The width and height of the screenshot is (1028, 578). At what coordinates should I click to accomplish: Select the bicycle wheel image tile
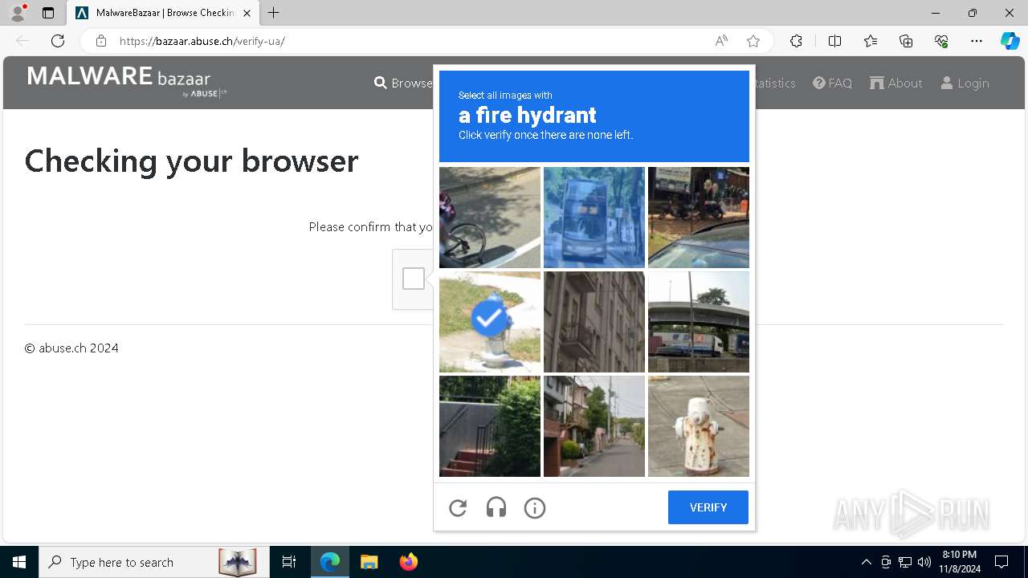(490, 218)
